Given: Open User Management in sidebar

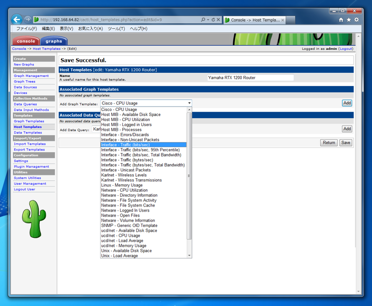Looking at the screenshot, I should pyautogui.click(x=30, y=183).
